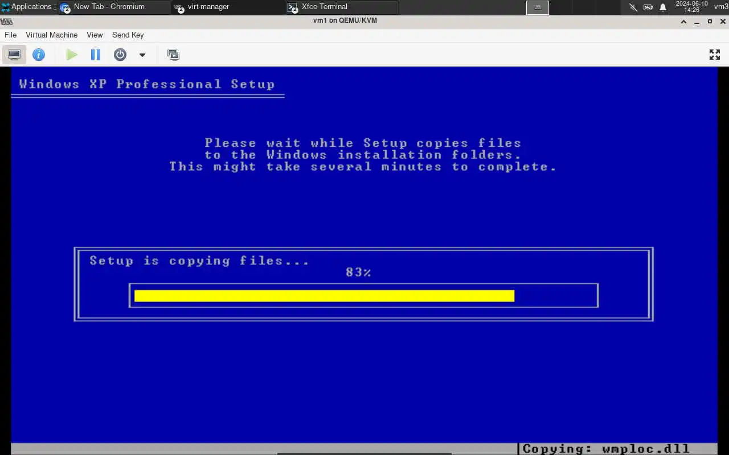
Task: Click the vm3 user label in panel
Action: click(x=721, y=7)
